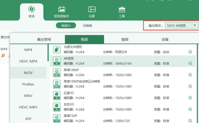Switch to the 音频 format tab
The image size is (199, 123).
tap(125, 39)
